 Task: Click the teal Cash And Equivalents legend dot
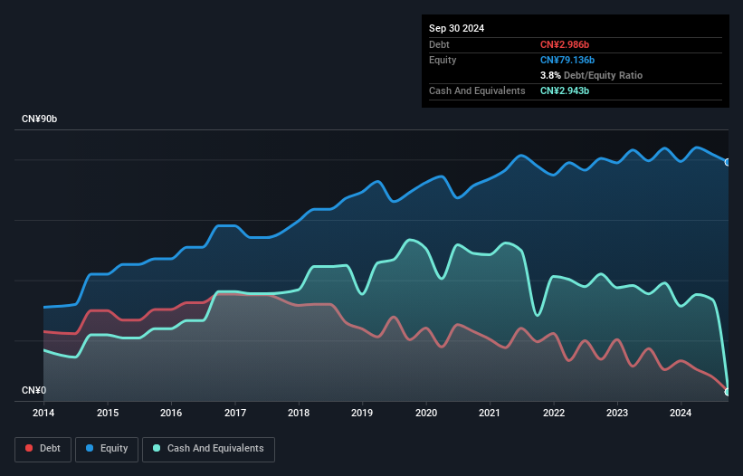click(x=157, y=448)
